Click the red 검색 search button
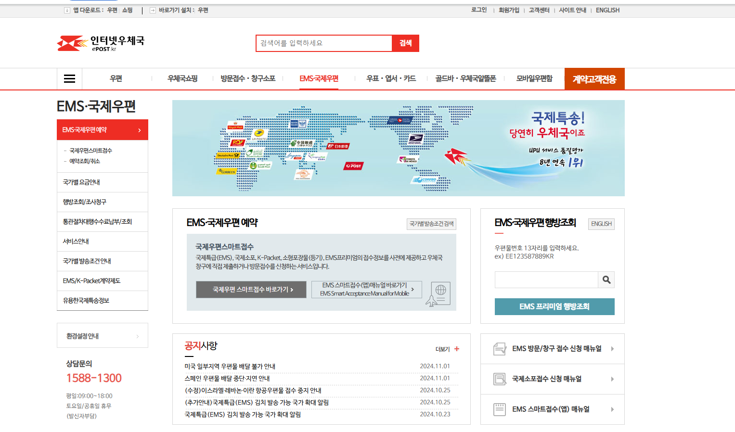This screenshot has width=735, height=432. pos(405,43)
